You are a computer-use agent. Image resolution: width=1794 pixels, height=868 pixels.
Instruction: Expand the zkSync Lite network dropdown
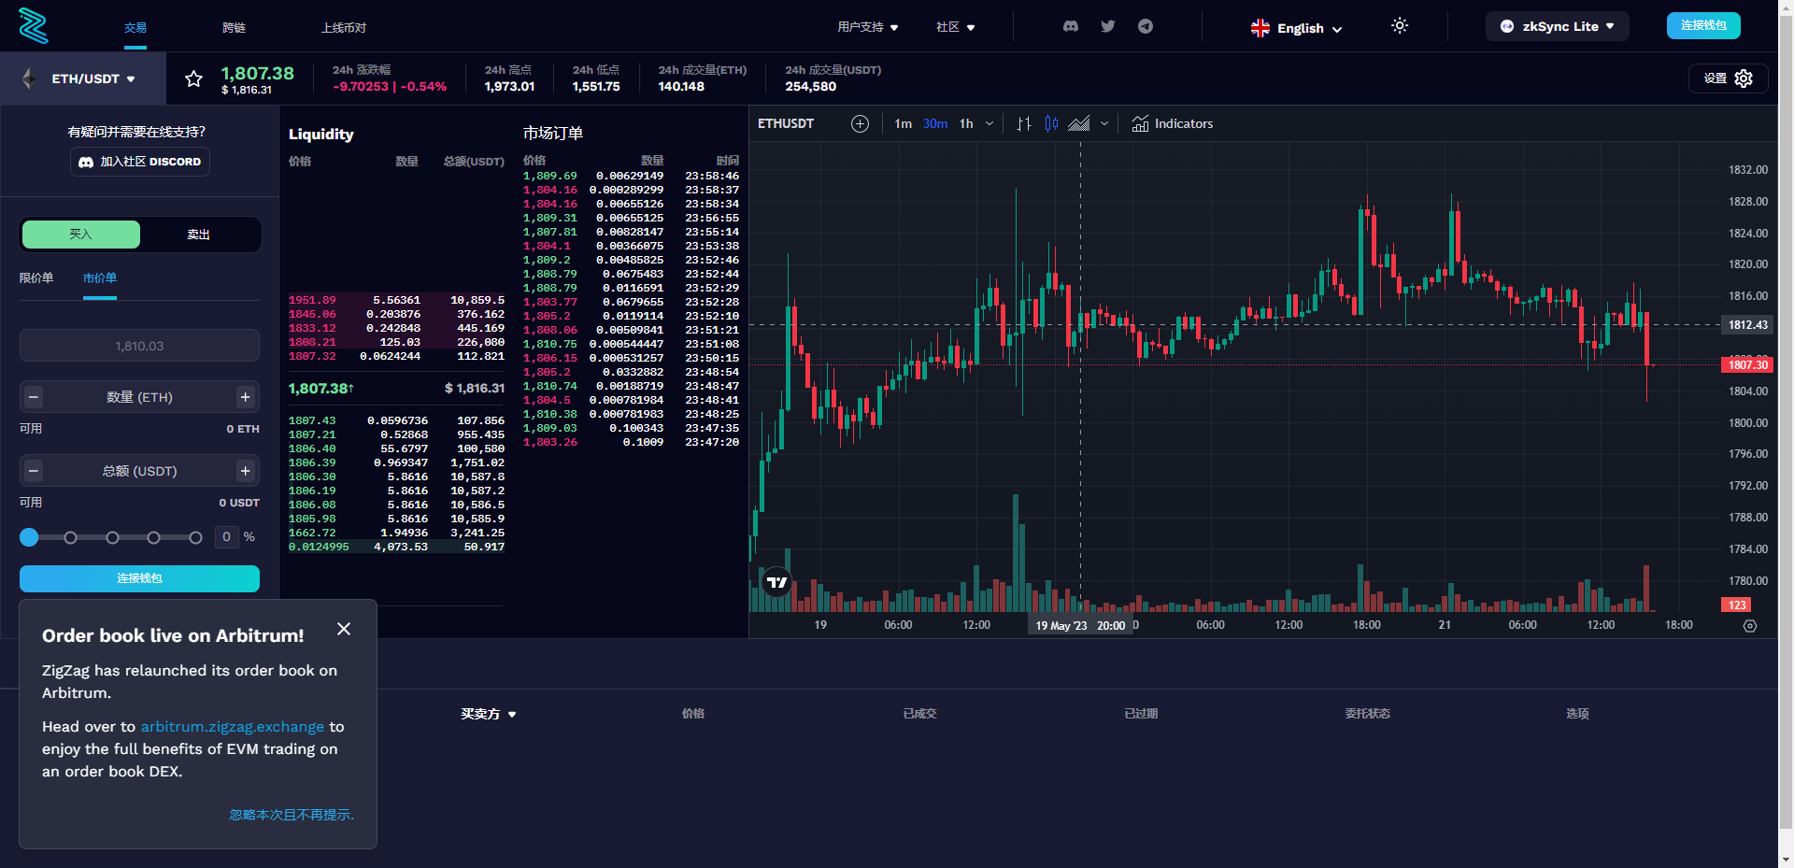pos(1557,26)
